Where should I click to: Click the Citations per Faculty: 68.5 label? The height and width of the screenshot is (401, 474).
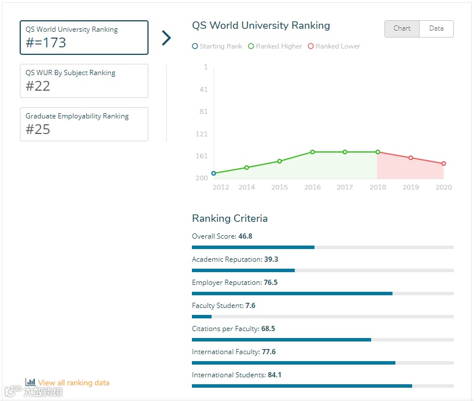pyautogui.click(x=234, y=328)
